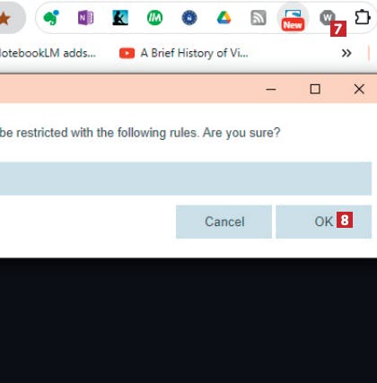Open the green IM extension icon

coord(155,18)
